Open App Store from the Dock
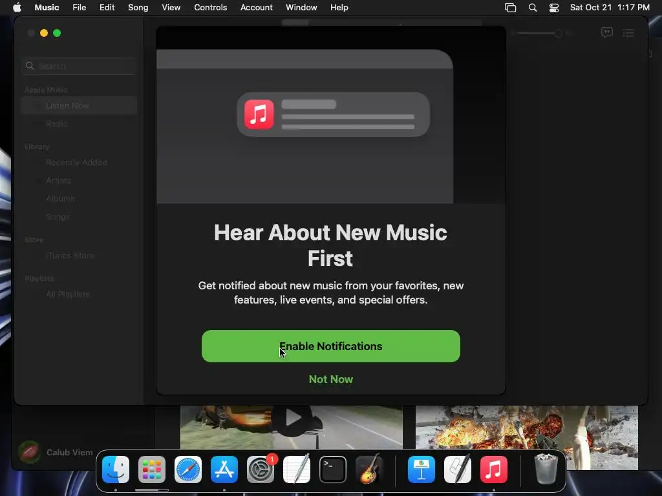662x496 pixels. pyautogui.click(x=224, y=470)
